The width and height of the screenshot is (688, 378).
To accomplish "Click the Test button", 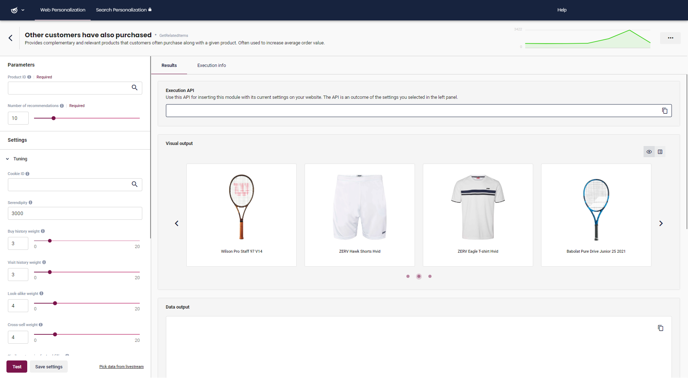I will pyautogui.click(x=17, y=367).
